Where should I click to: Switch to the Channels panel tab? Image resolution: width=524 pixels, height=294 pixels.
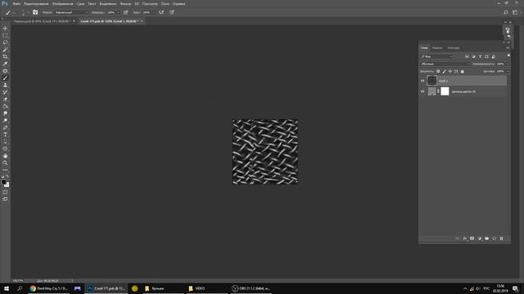(437, 48)
